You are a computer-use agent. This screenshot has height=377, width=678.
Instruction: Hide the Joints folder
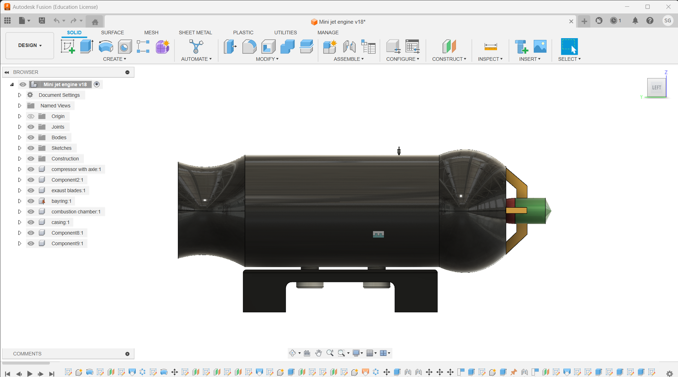[31, 127]
